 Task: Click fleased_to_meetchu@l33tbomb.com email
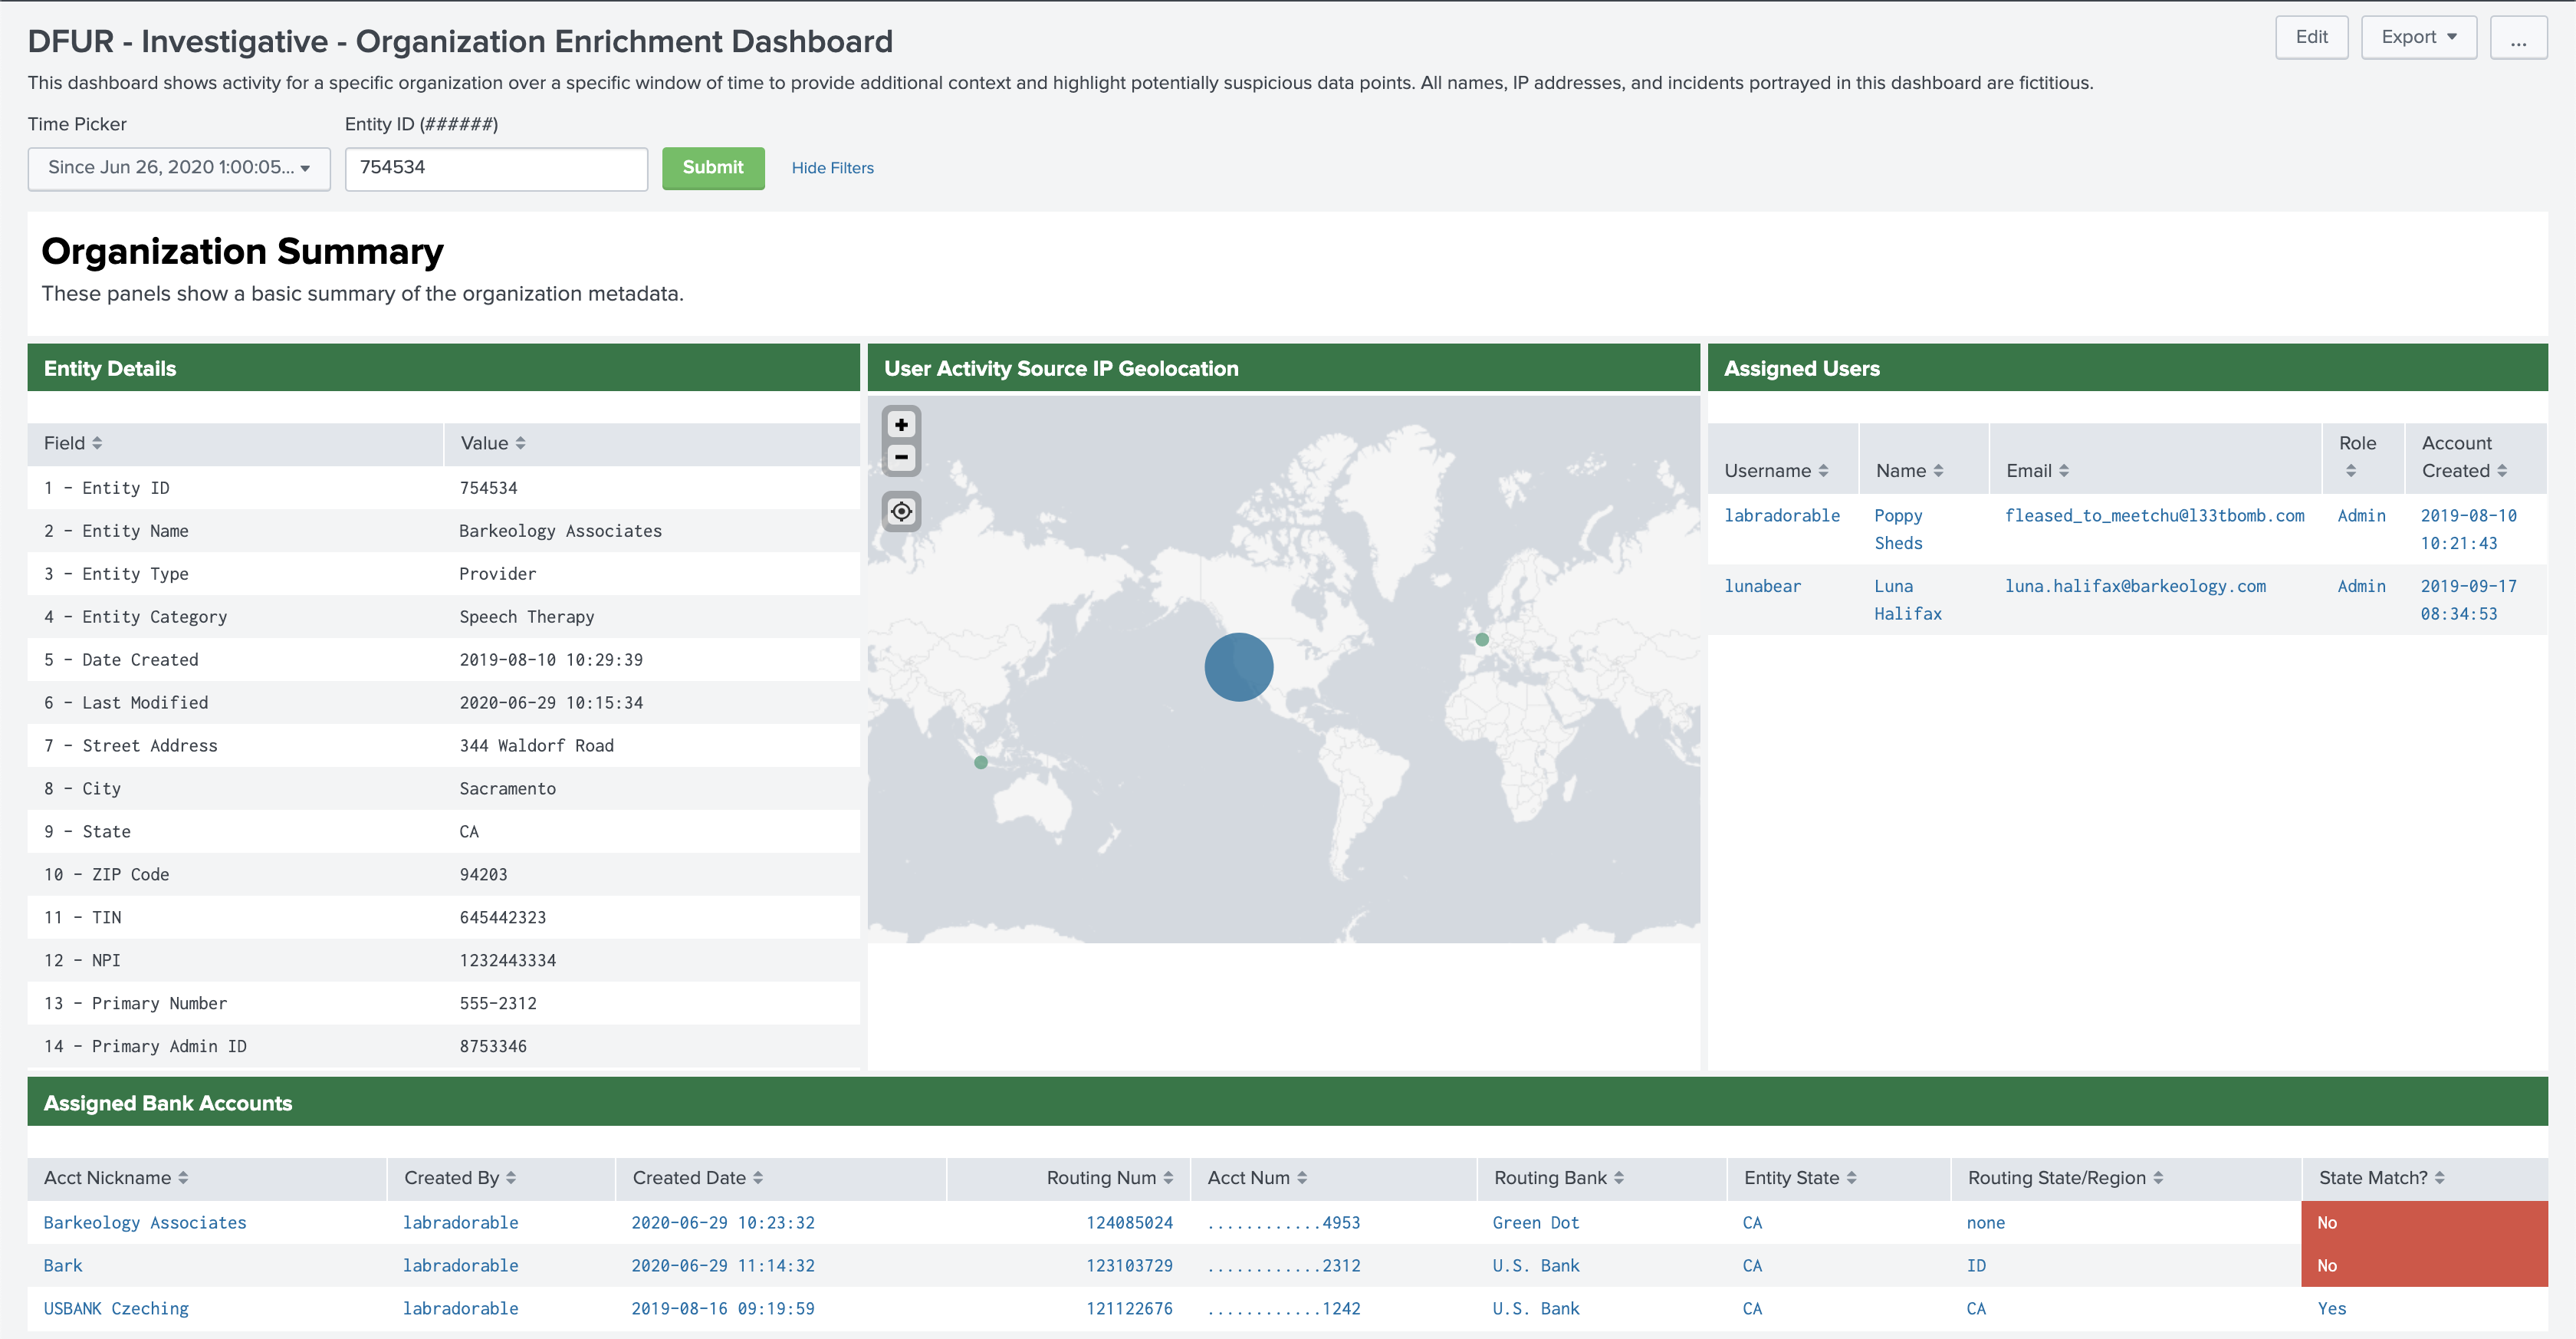2154,516
